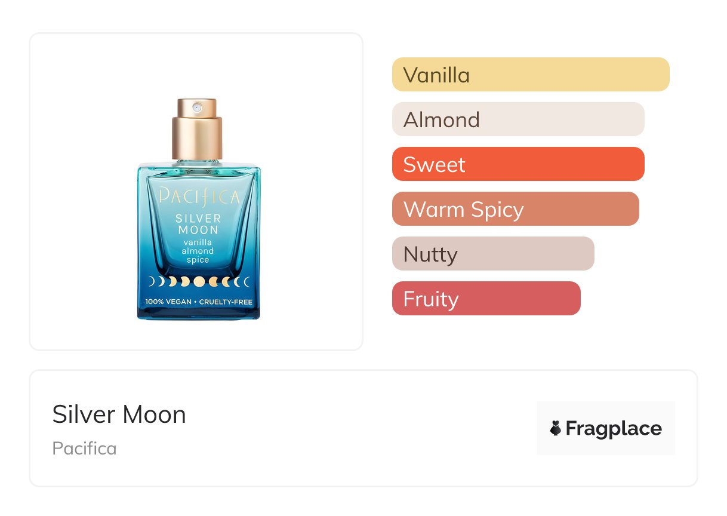Click the vanilla almond spice text on bottle
The image size is (727, 516).
coord(198,251)
